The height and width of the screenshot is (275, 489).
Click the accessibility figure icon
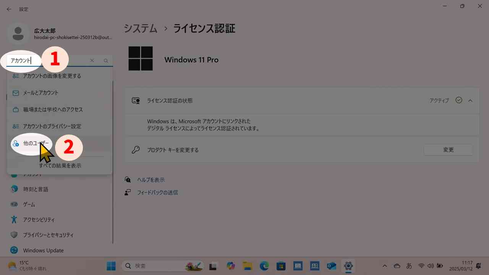click(14, 220)
